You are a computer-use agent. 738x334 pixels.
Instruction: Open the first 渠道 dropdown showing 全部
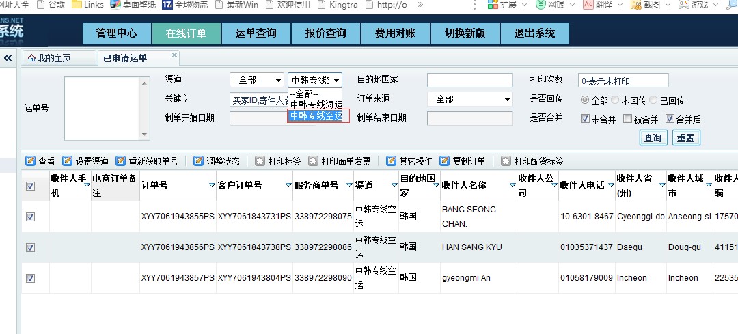click(256, 81)
